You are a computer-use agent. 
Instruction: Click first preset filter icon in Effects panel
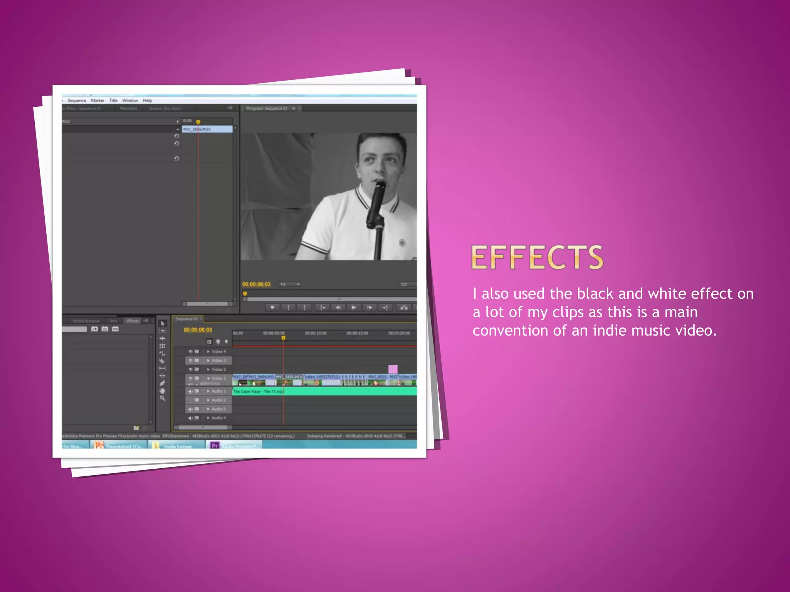(95, 329)
